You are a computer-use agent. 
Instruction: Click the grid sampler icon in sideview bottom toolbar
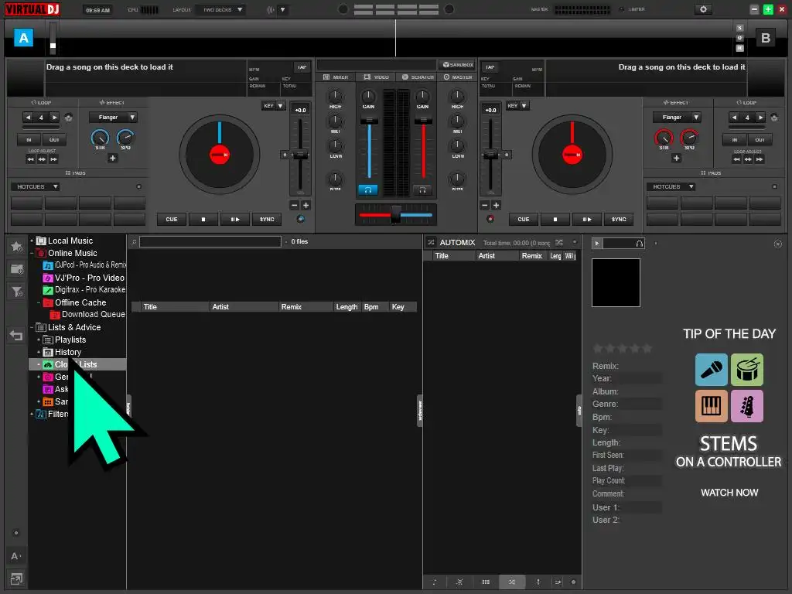point(486,582)
